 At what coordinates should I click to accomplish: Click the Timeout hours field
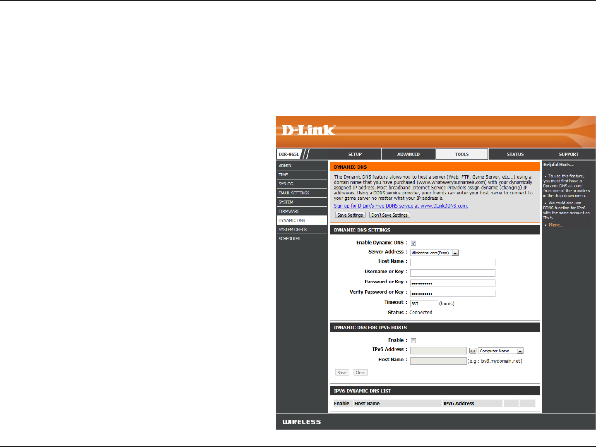(424, 304)
